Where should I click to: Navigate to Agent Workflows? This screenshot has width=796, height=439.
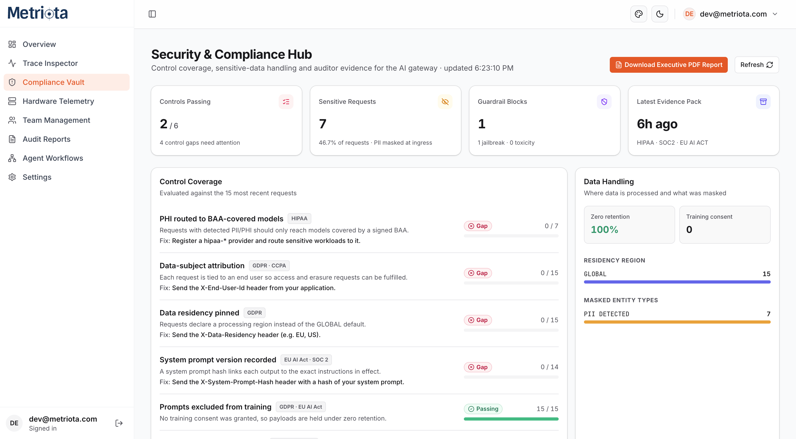66,158
